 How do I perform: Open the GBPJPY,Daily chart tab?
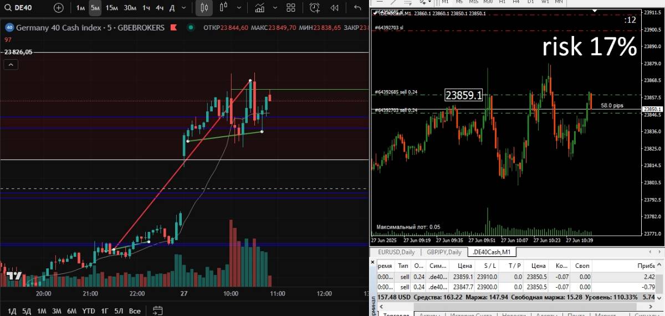pyautogui.click(x=444, y=252)
